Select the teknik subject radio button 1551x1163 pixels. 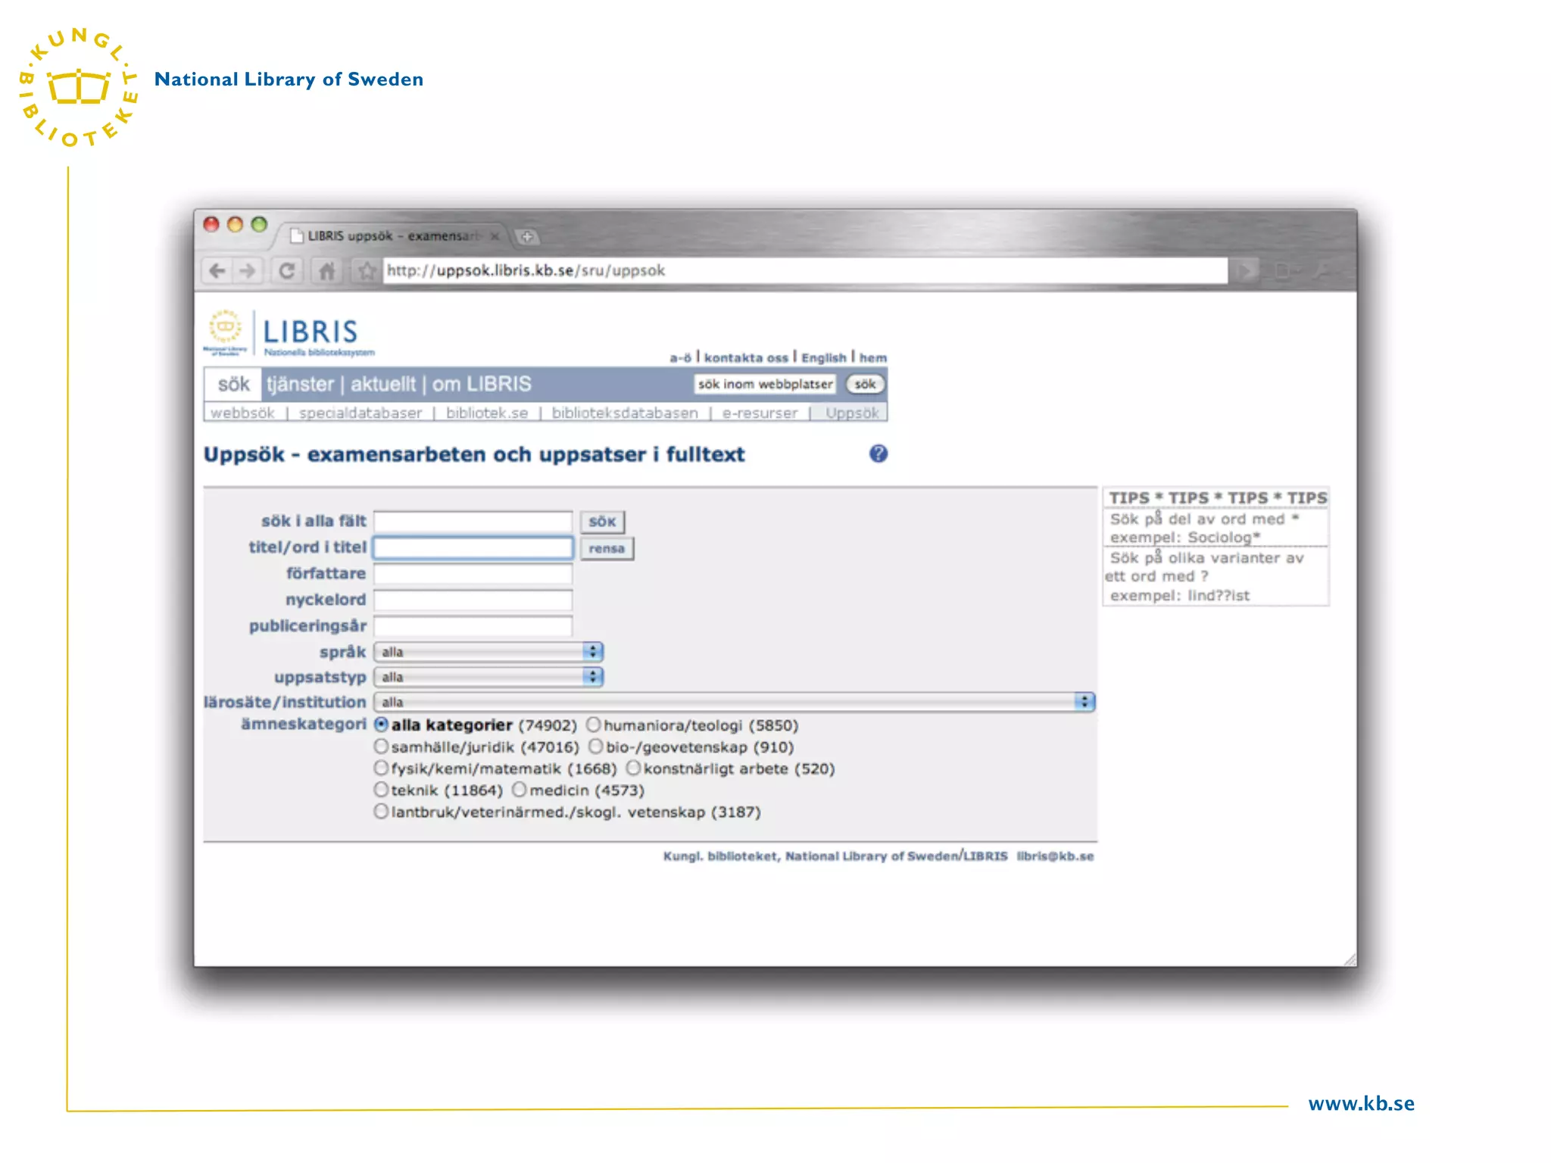tap(381, 790)
